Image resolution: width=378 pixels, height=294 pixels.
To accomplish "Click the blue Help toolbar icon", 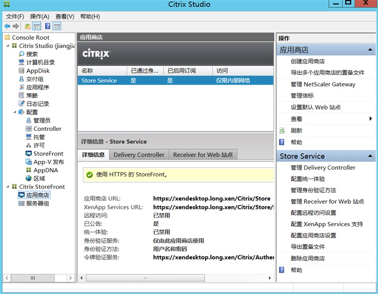I will tap(48, 26).
